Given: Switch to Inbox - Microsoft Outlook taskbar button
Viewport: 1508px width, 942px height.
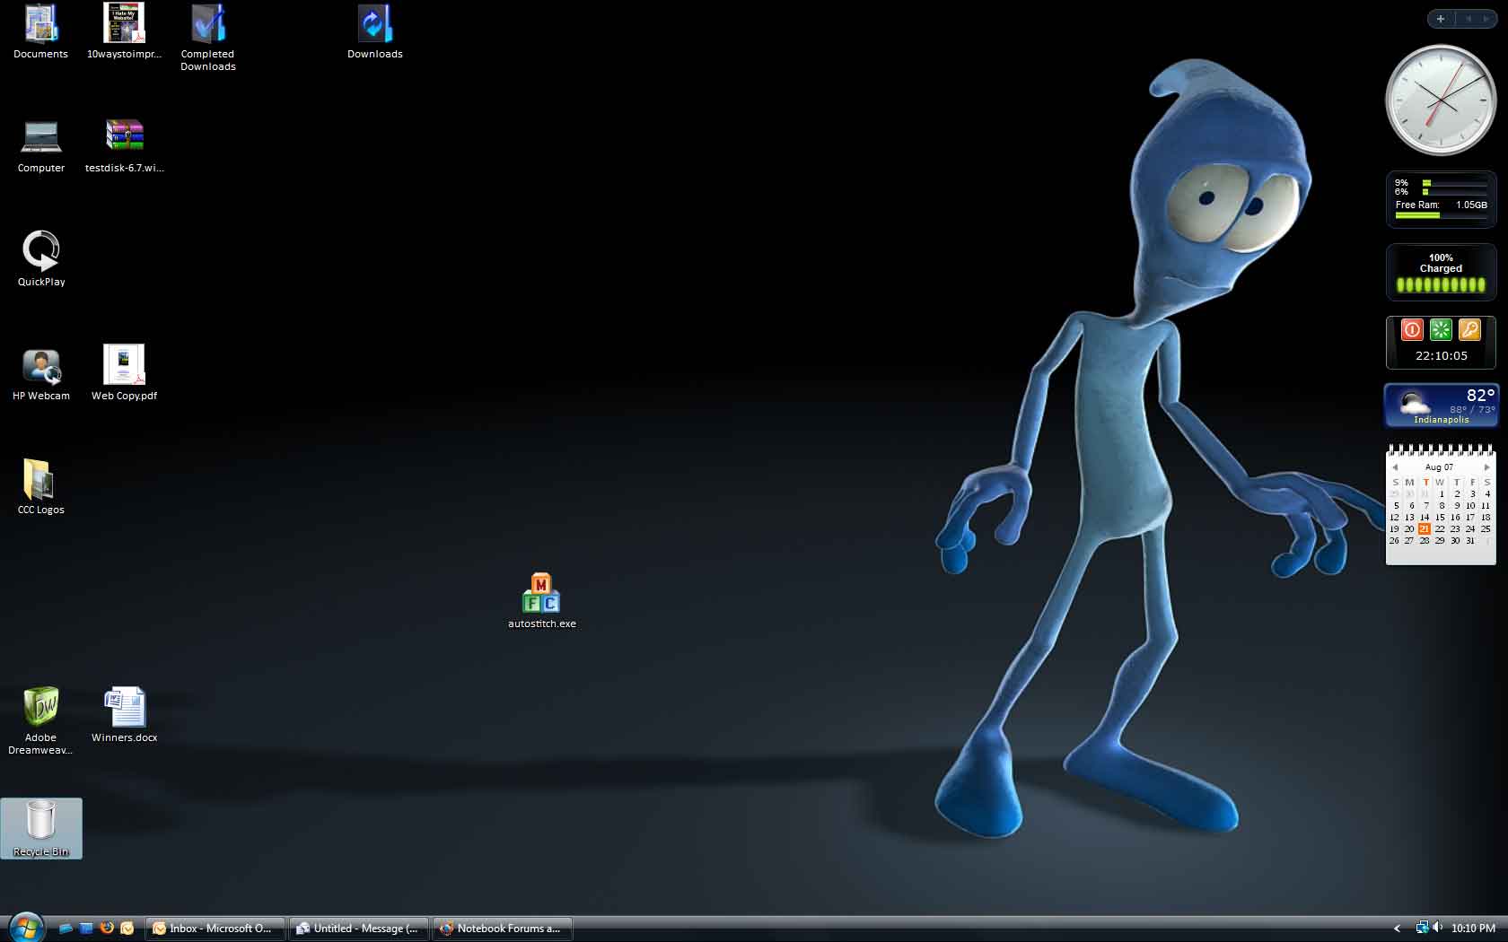Looking at the screenshot, I should tap(215, 929).
